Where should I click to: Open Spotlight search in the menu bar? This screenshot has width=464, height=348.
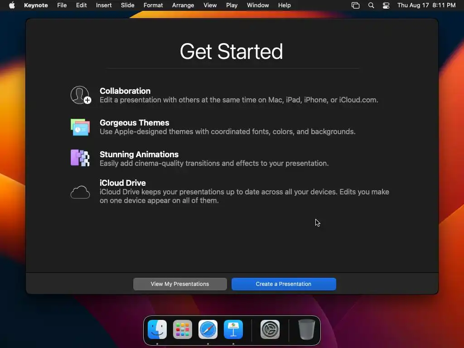(371, 5)
